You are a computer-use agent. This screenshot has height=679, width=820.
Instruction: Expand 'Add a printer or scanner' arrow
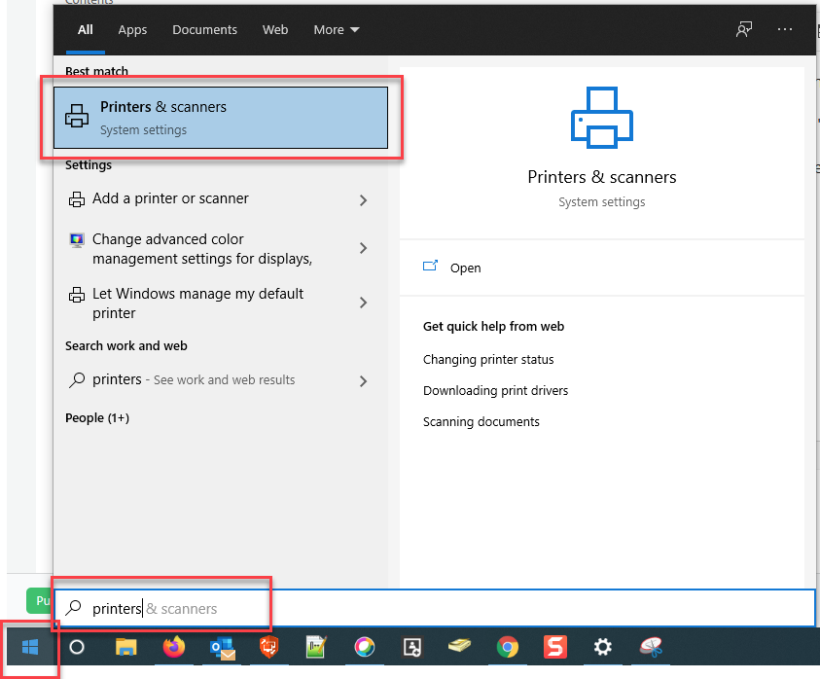tap(363, 200)
